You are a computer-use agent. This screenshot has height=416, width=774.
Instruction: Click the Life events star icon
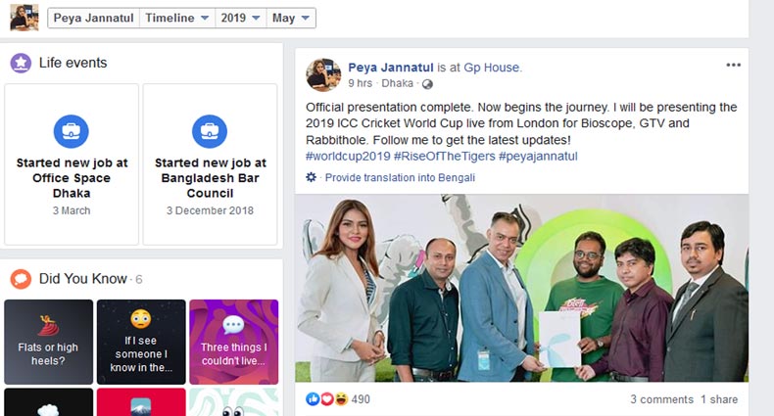21,63
